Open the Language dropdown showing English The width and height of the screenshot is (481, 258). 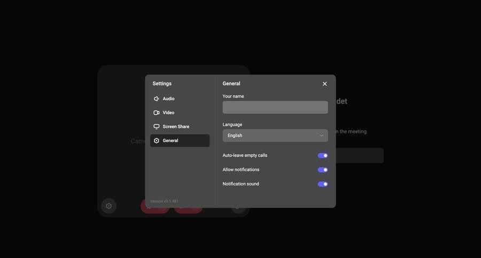pyautogui.click(x=275, y=135)
